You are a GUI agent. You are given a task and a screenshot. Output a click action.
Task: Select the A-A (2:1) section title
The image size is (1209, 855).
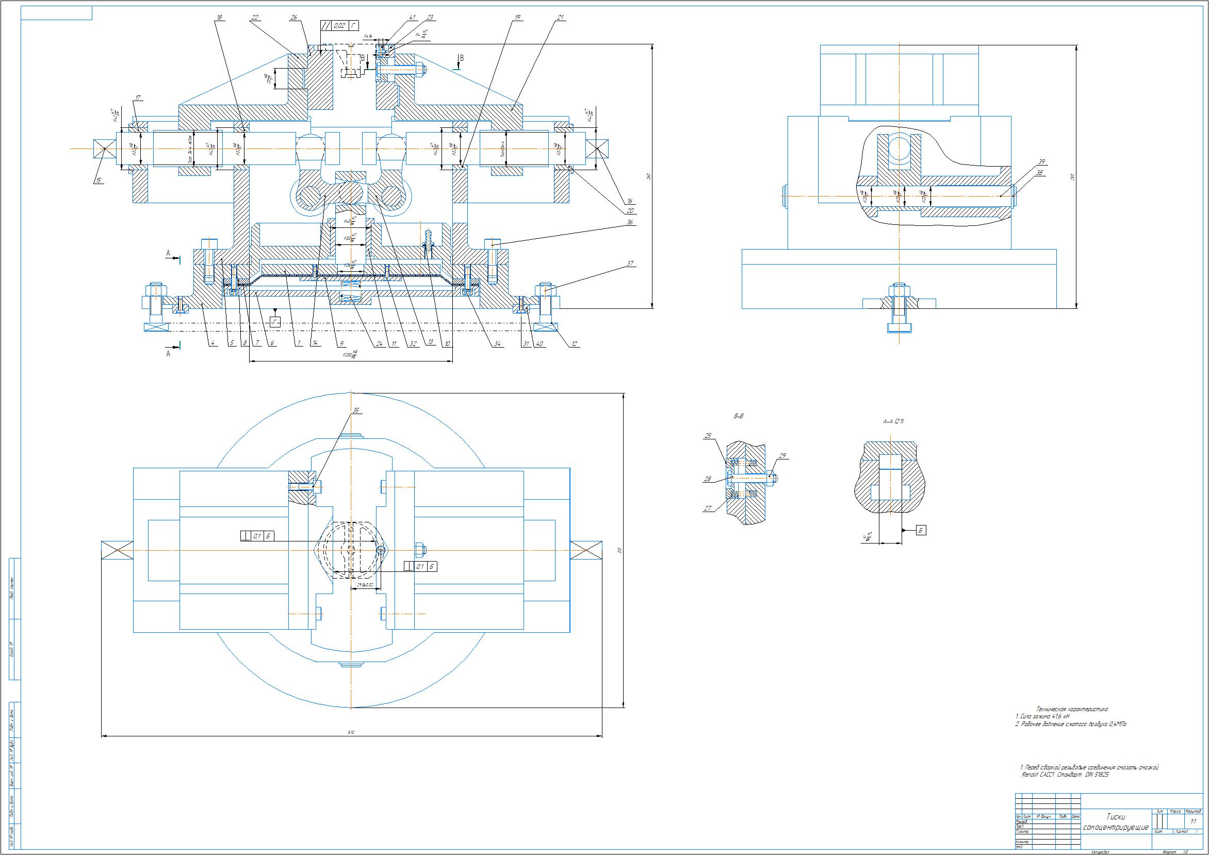pos(893,422)
